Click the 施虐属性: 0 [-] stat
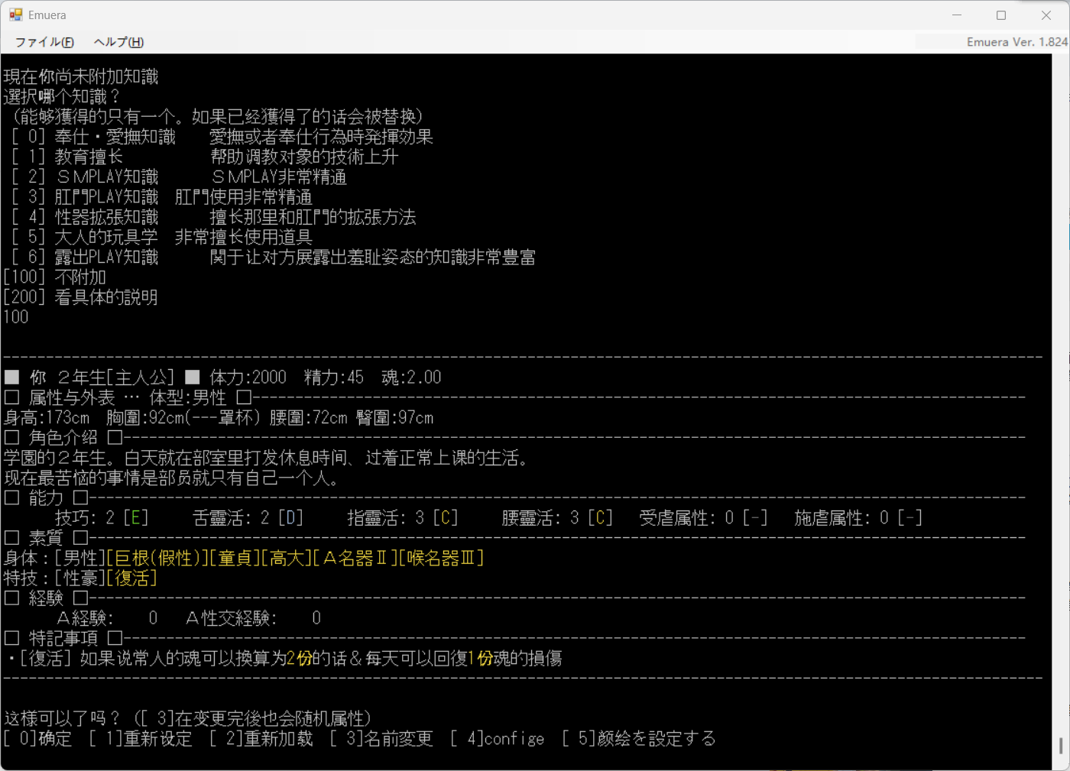 (x=858, y=518)
